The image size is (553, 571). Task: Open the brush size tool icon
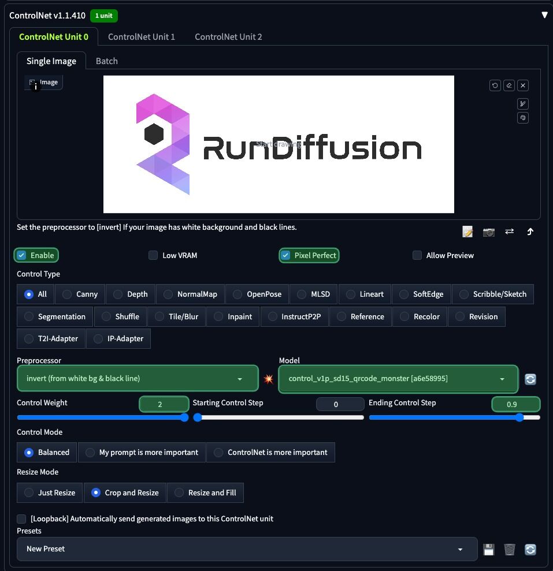tap(523, 104)
